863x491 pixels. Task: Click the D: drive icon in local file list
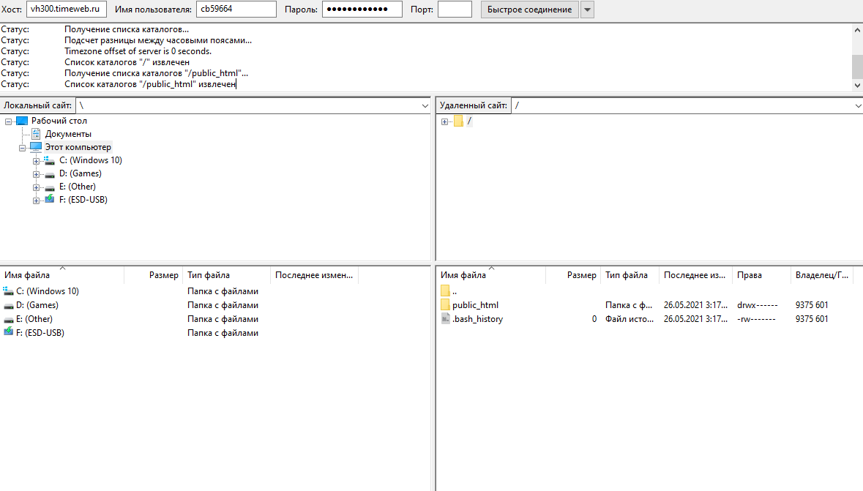[x=8, y=305]
